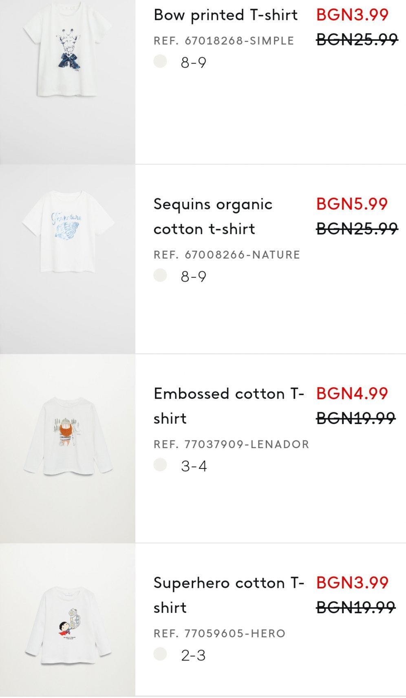Click the BGN4.99 sale price

tap(352, 393)
